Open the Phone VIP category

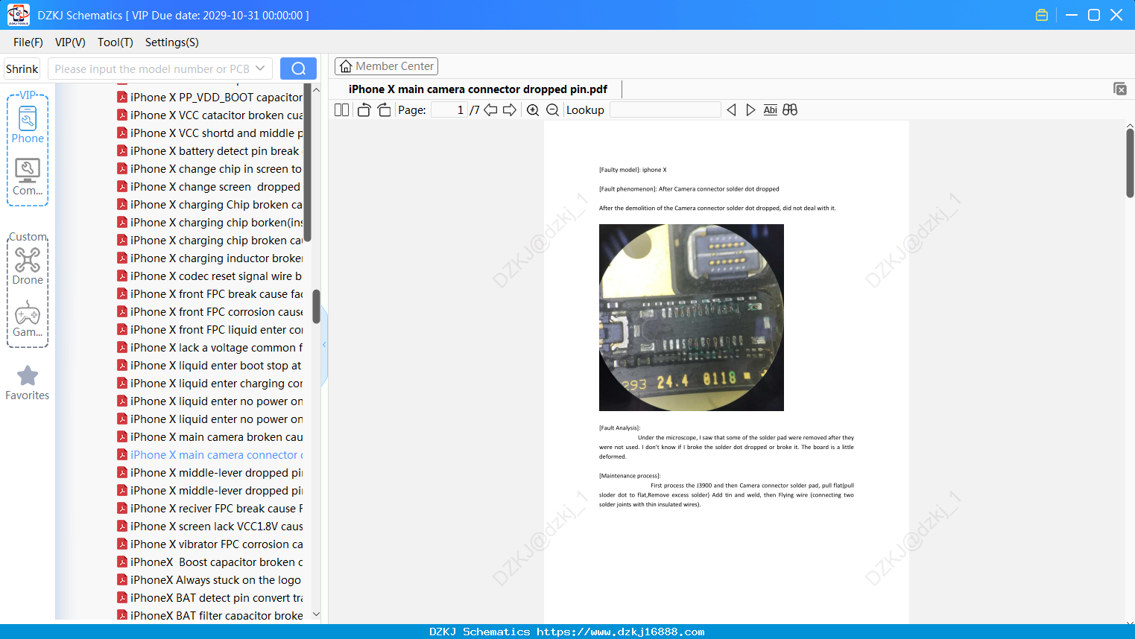click(28, 124)
